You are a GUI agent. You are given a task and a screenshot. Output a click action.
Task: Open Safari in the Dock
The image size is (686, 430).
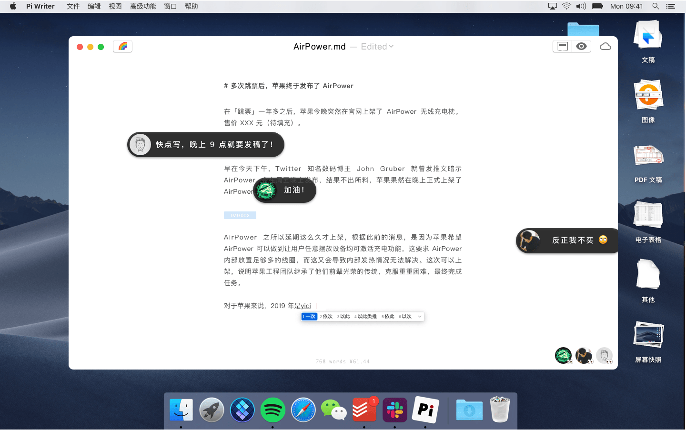(x=303, y=410)
